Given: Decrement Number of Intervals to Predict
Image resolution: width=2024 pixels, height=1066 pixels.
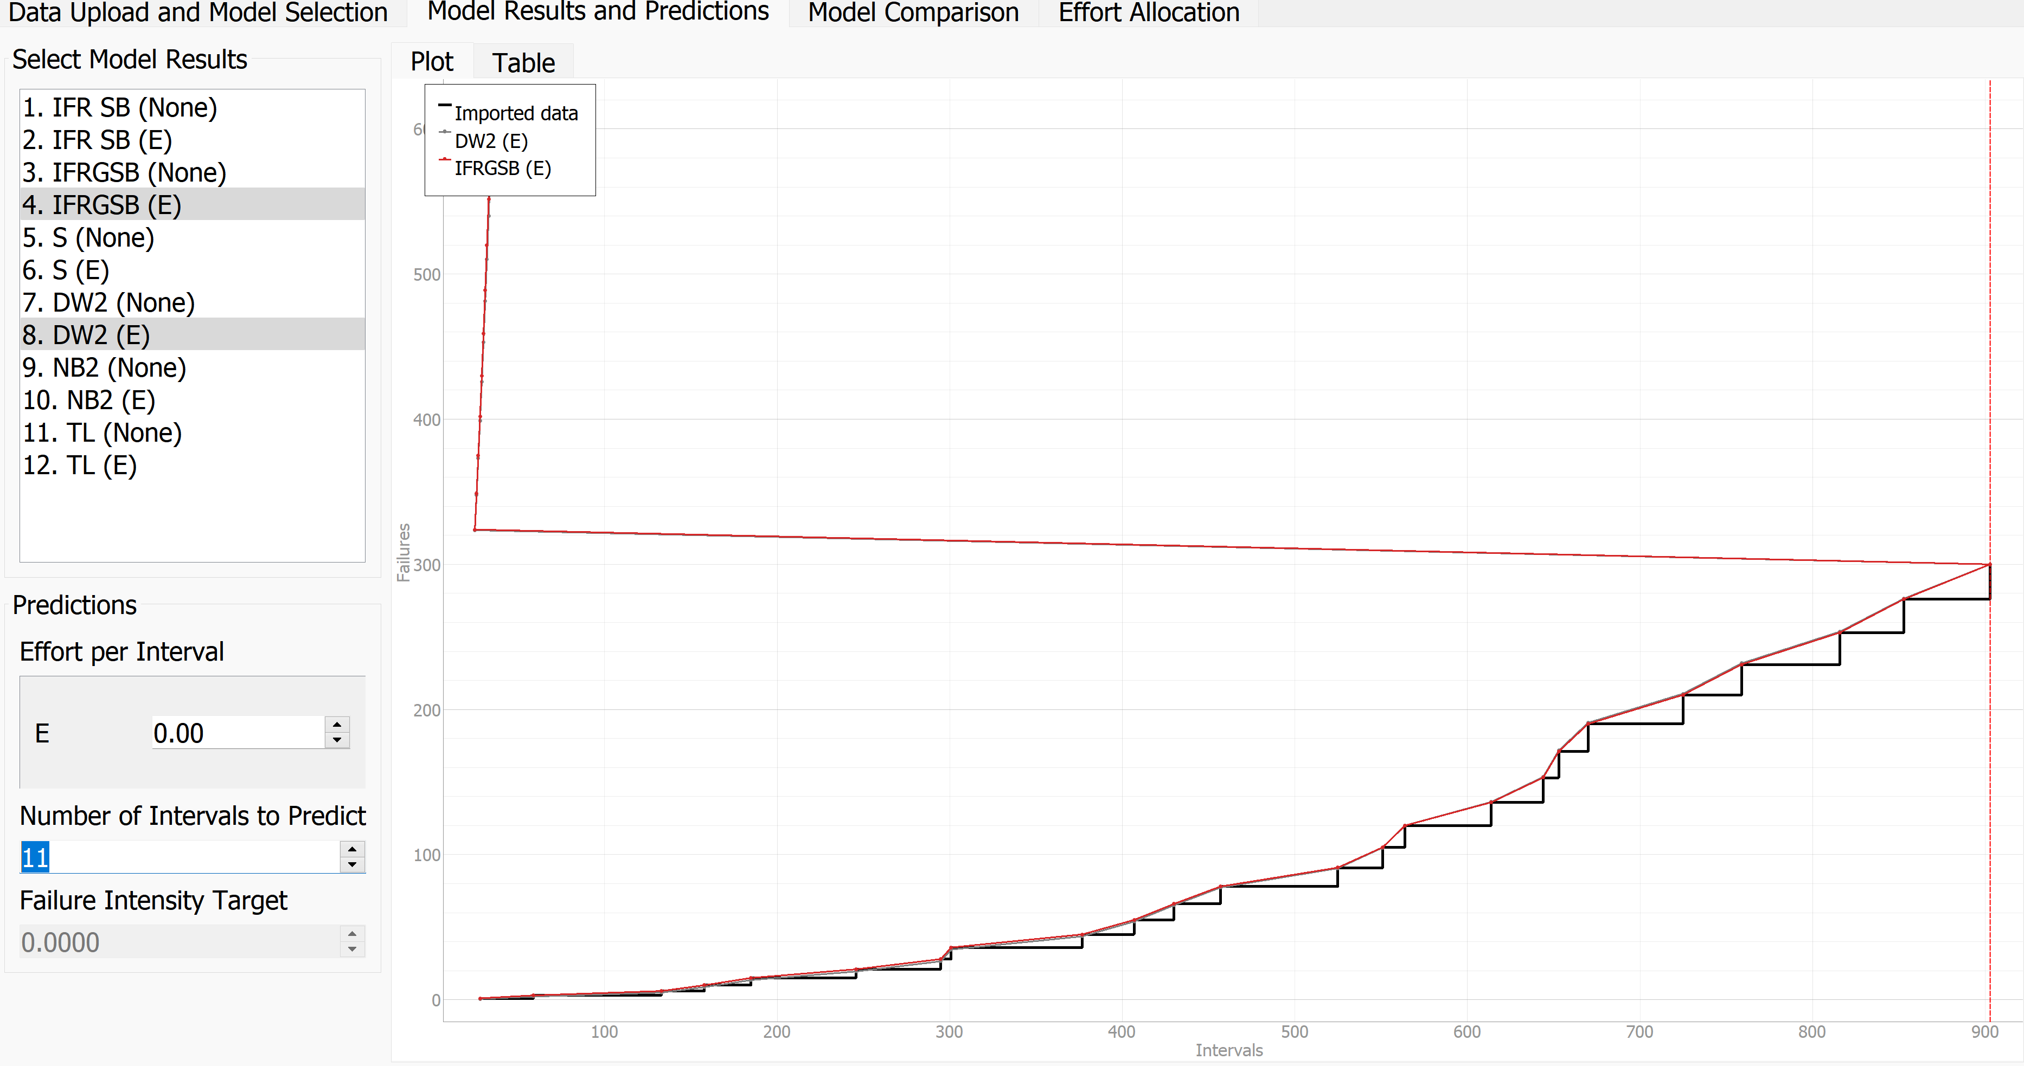Looking at the screenshot, I should coord(352,865).
